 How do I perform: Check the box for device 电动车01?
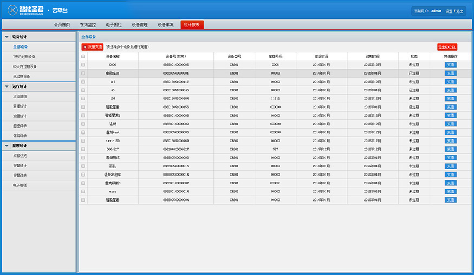click(83, 73)
